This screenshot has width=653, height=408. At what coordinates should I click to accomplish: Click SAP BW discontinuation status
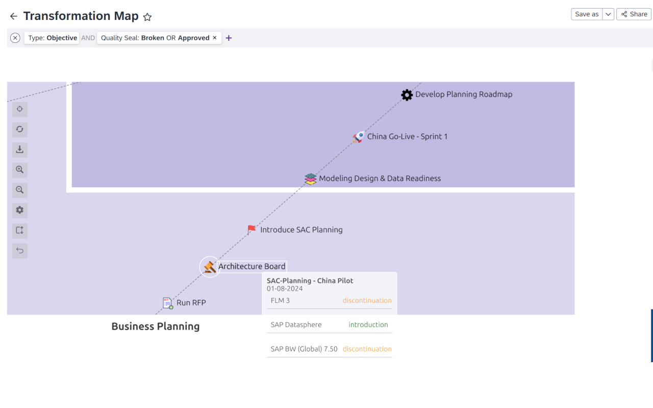coord(367,349)
